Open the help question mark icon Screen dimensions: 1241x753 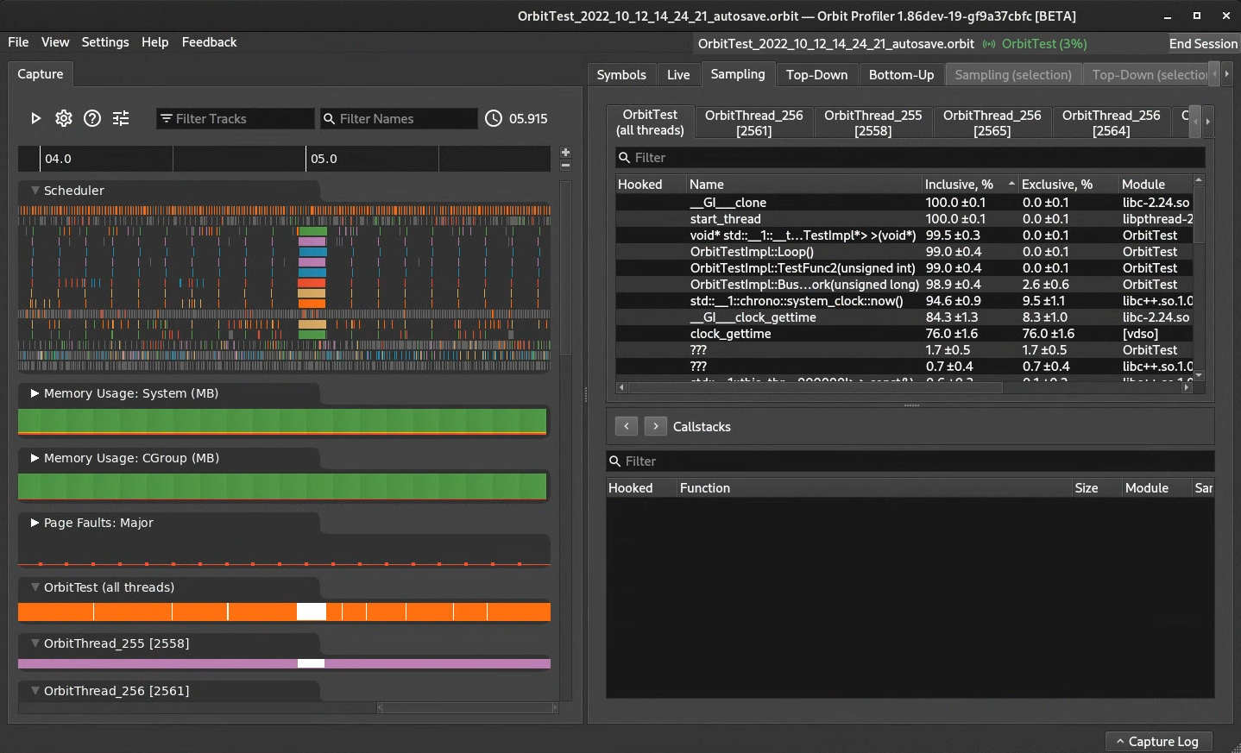(x=92, y=118)
